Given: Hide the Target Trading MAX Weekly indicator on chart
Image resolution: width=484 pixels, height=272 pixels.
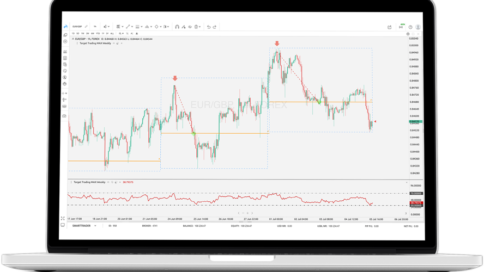Looking at the screenshot, I should (x=114, y=44).
